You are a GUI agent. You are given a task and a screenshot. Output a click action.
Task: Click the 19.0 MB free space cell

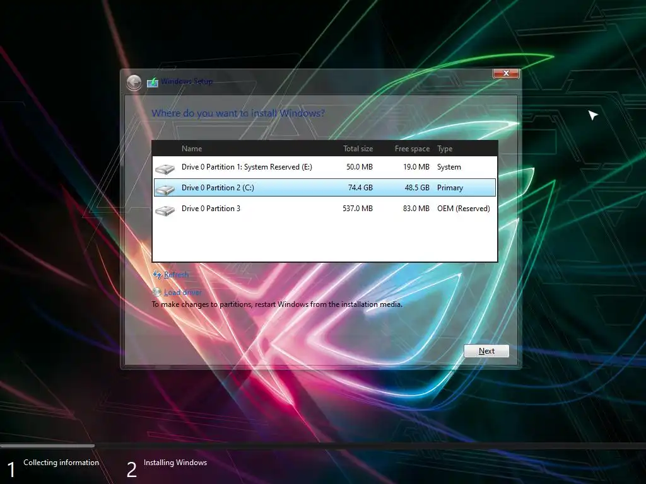tap(416, 167)
